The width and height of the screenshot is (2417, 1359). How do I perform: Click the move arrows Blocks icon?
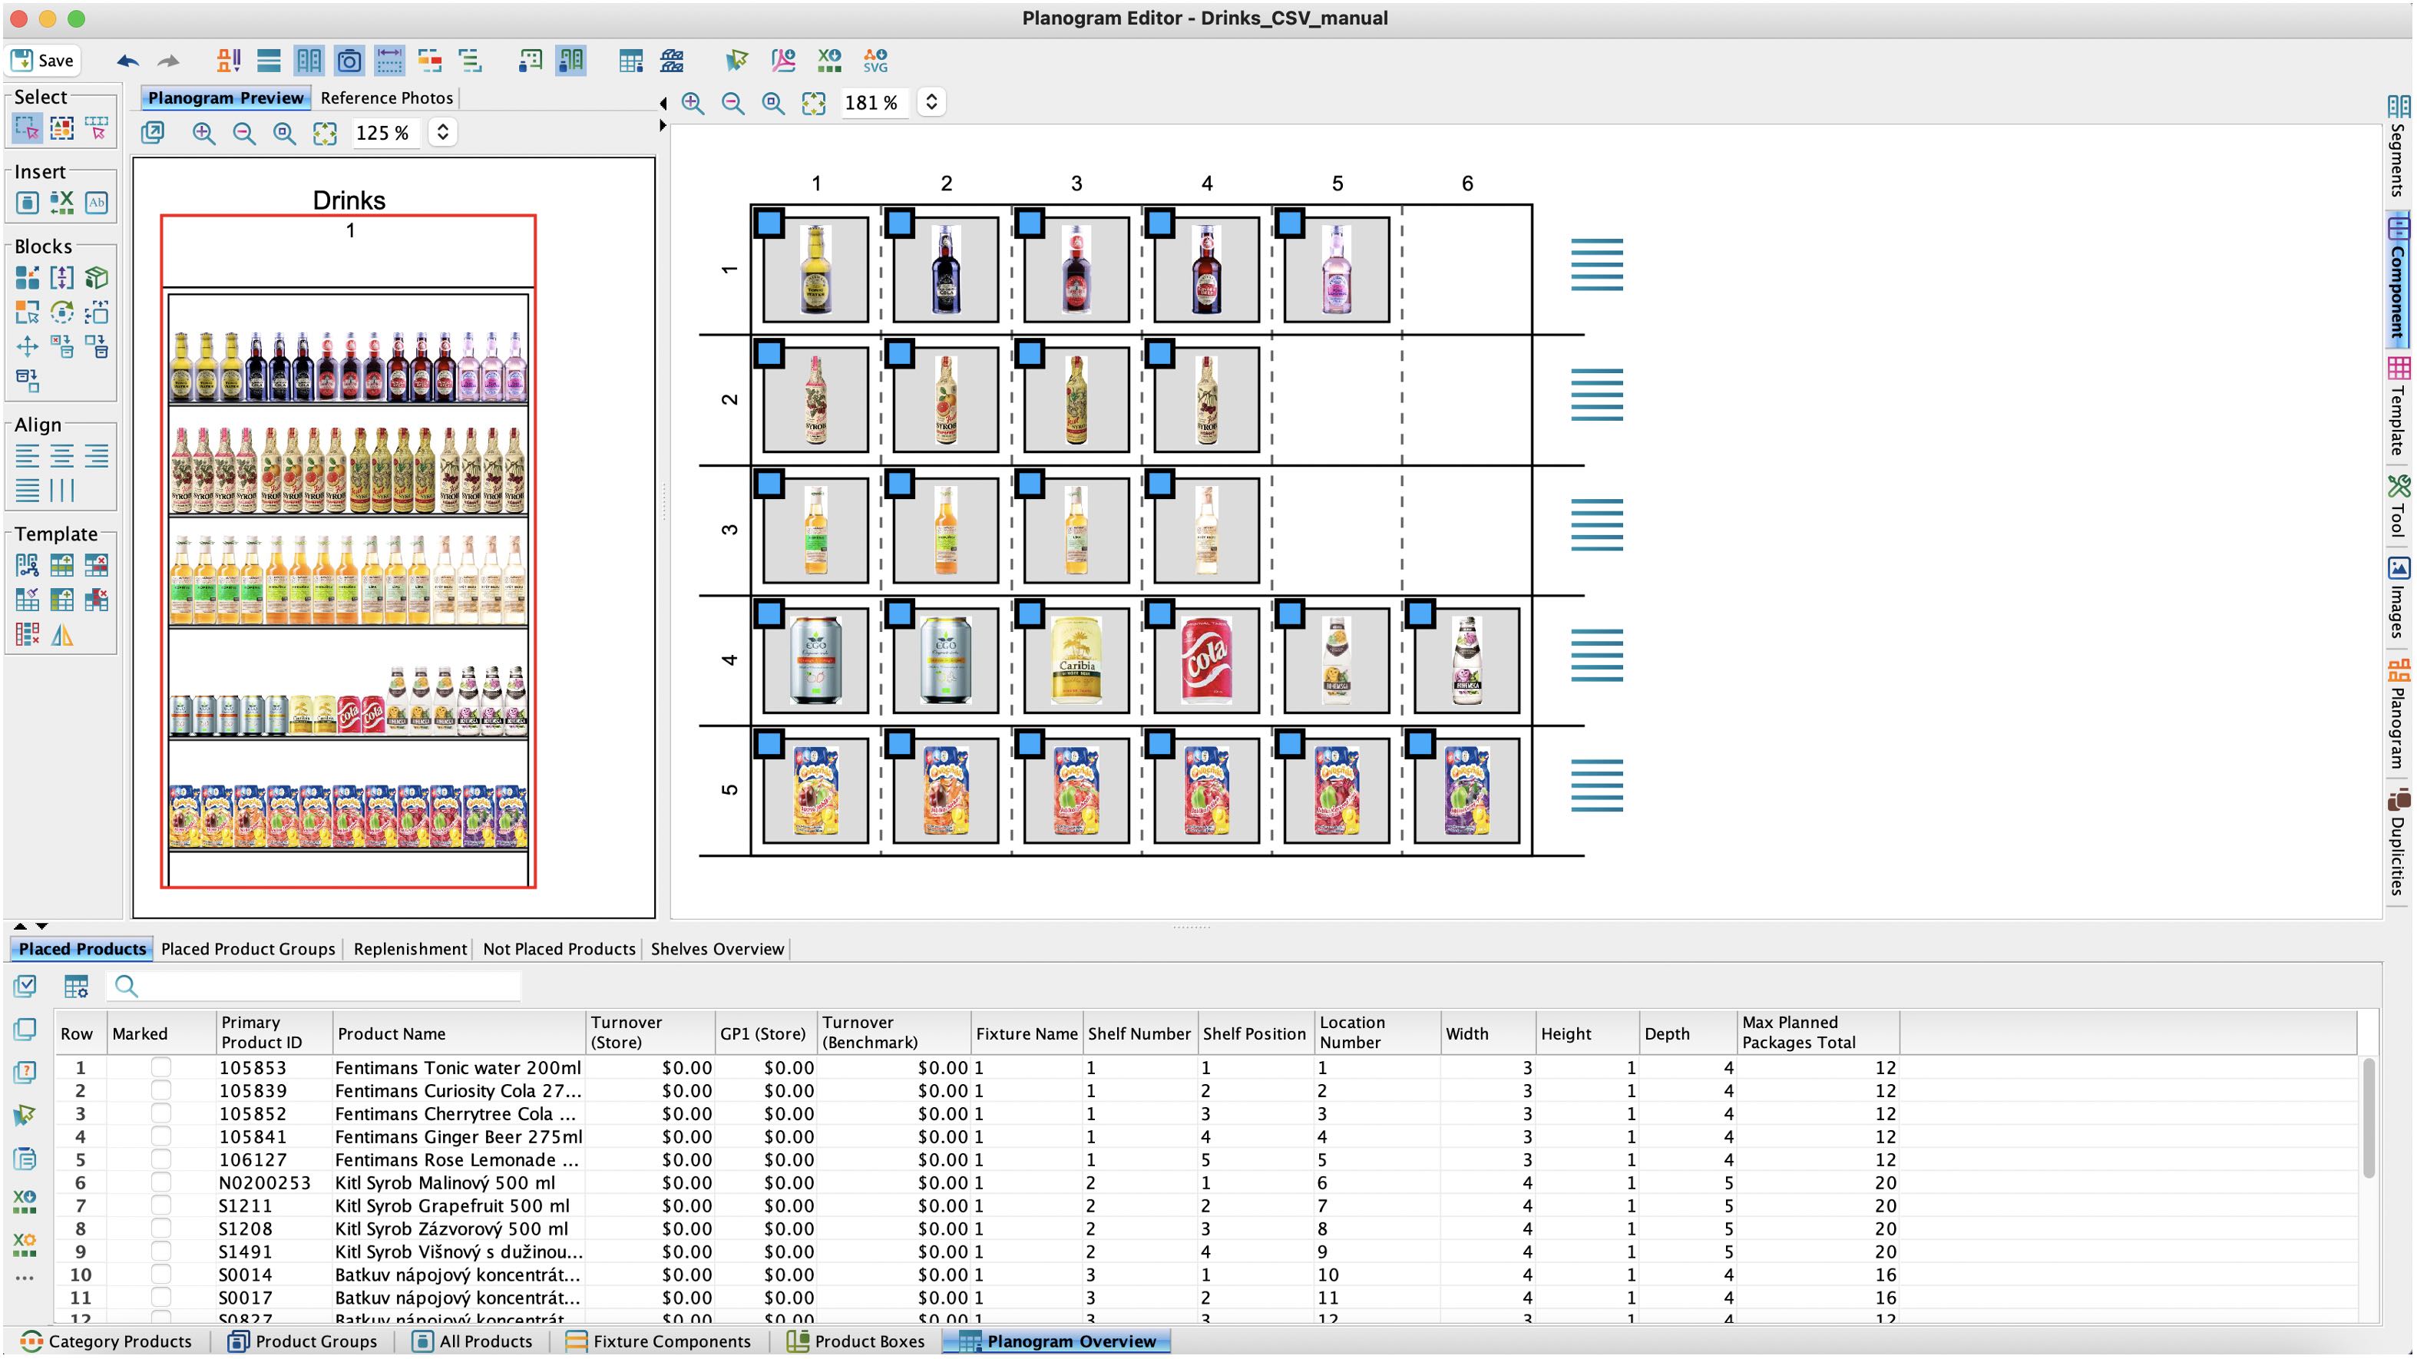[27, 346]
